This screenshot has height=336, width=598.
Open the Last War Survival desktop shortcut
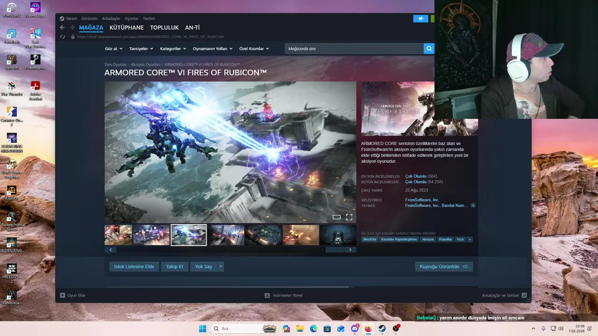tap(36, 38)
